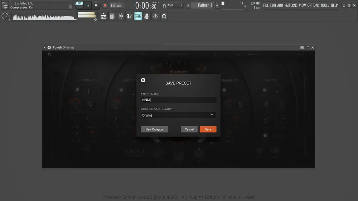Screen dimensions: 358x201
Task: Click the tempo tapper toolbar icon
Action: (x=147, y=16)
